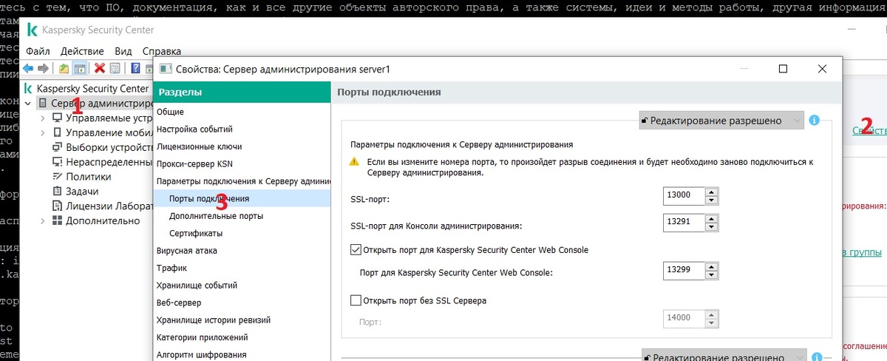Click the phone icon of Управление мобильными
The width and height of the screenshot is (887, 361).
point(57,132)
